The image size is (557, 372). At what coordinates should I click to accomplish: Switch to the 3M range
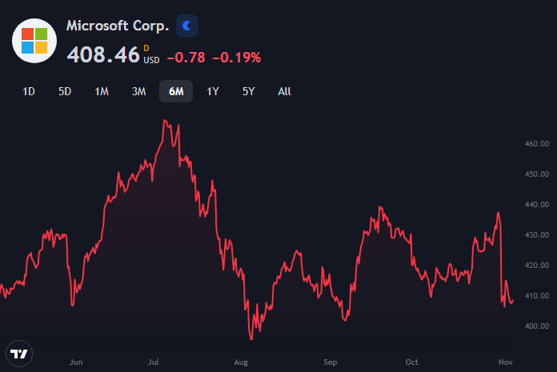tap(139, 91)
